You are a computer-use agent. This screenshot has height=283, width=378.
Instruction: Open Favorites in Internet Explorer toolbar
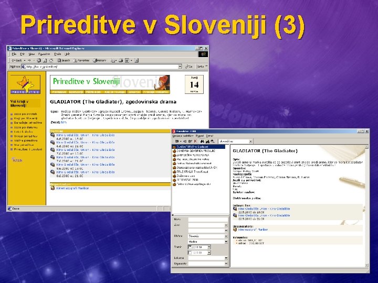coord(81,60)
